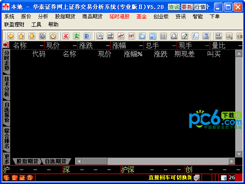Click the yellow clock toolbar icon
The image size is (245, 184).
(53, 36)
